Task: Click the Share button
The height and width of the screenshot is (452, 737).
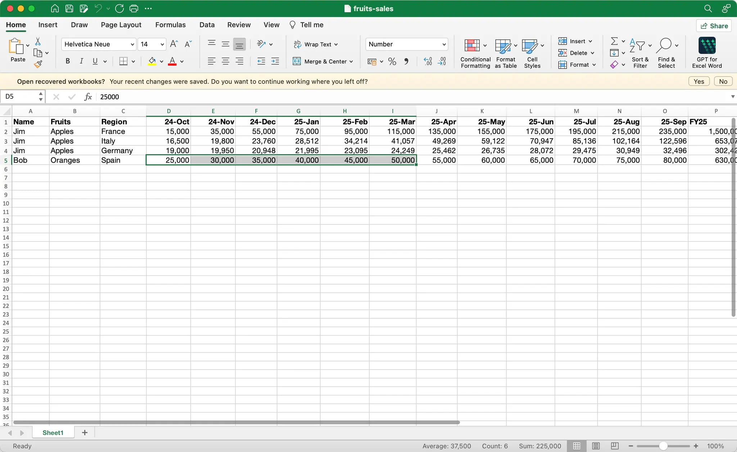Action: pos(714,26)
